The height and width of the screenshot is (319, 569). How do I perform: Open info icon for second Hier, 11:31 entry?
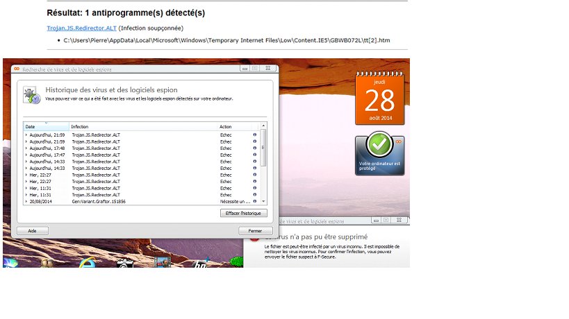[x=255, y=195]
